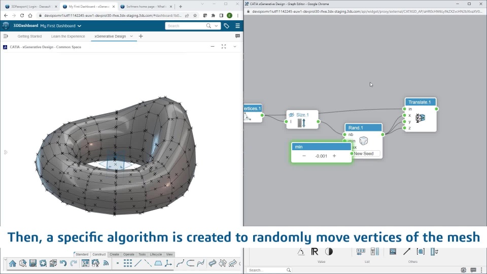The height and width of the screenshot is (274, 487).
Task: Open the Angle value node icon
Action: pyautogui.click(x=301, y=252)
